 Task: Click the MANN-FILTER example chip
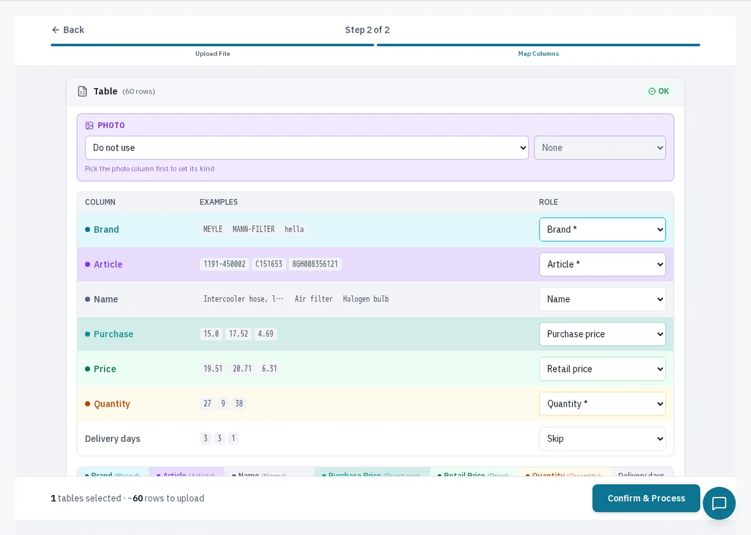(x=253, y=230)
